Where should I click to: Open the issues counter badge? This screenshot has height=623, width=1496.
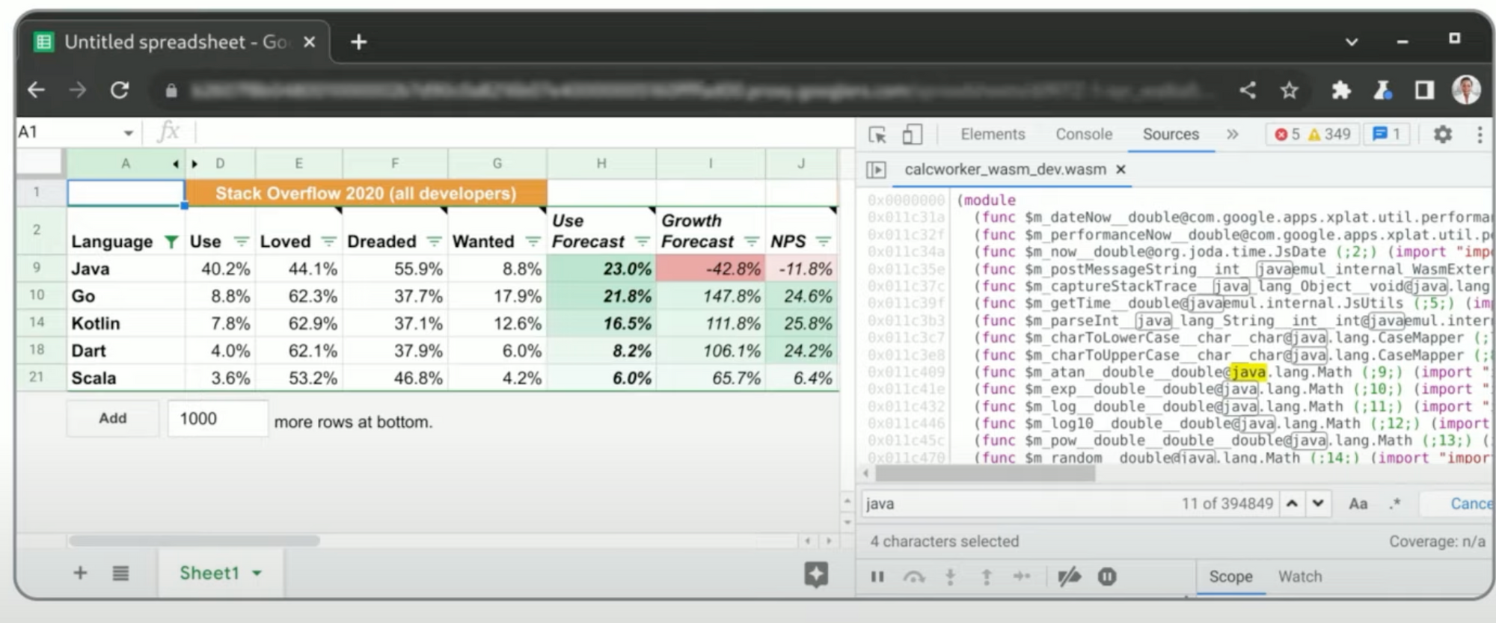click(x=1387, y=135)
